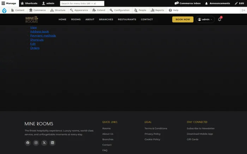Viewport: 247px width, 154px height.
Task: Open the Structure admin menu
Action: (58, 10)
